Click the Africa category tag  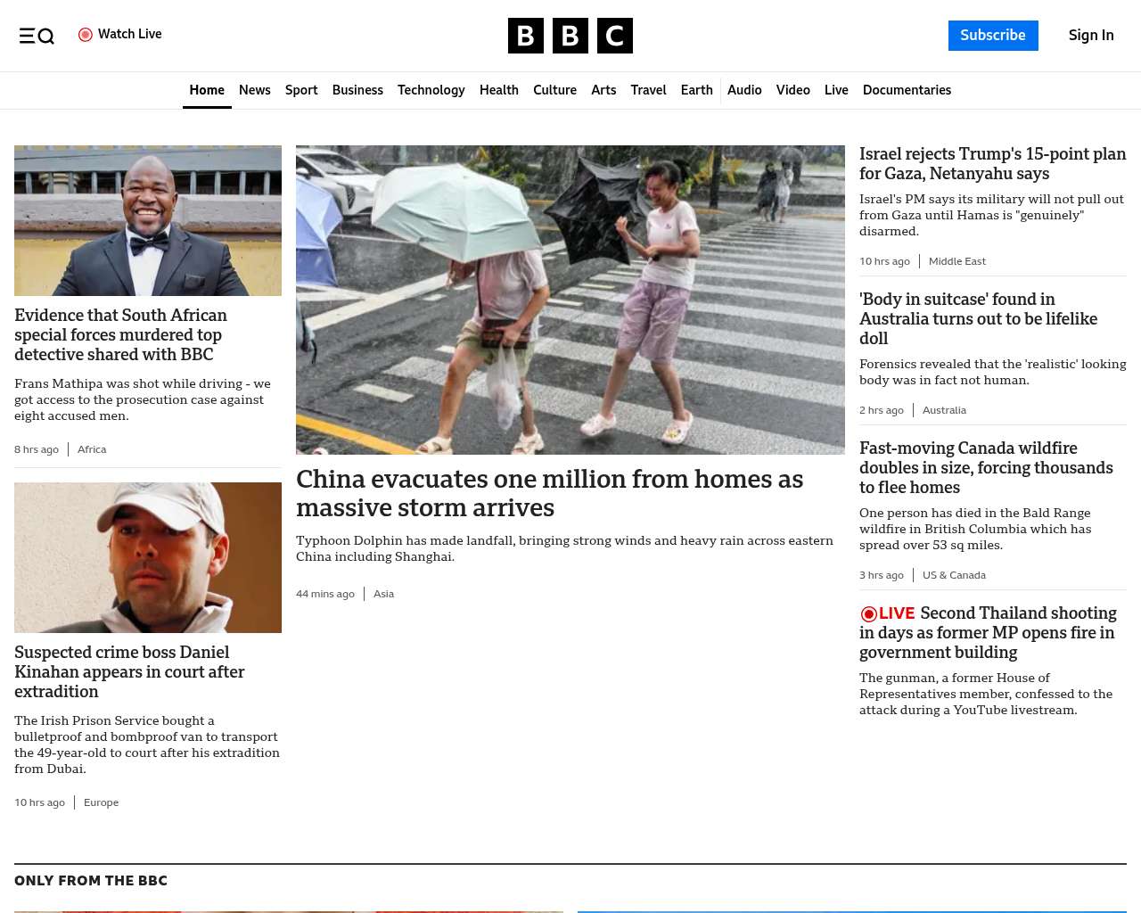tap(92, 449)
